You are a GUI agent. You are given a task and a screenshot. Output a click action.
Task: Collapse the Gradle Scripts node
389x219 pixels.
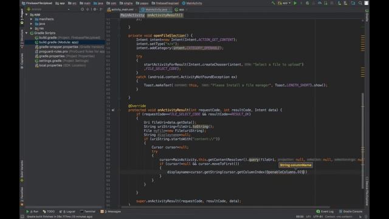pyautogui.click(x=27, y=33)
